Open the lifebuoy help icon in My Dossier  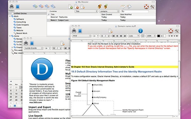[146, 6]
